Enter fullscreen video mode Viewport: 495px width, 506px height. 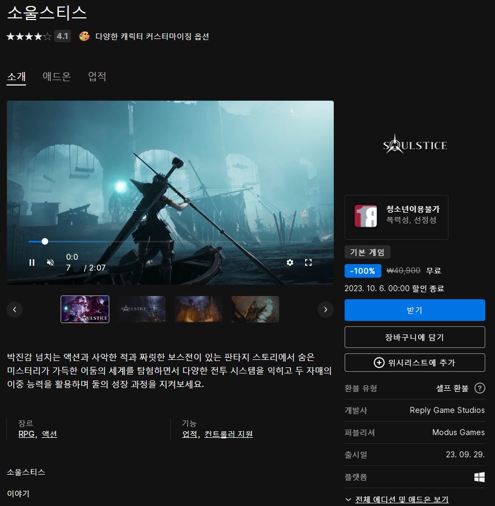[x=308, y=262]
